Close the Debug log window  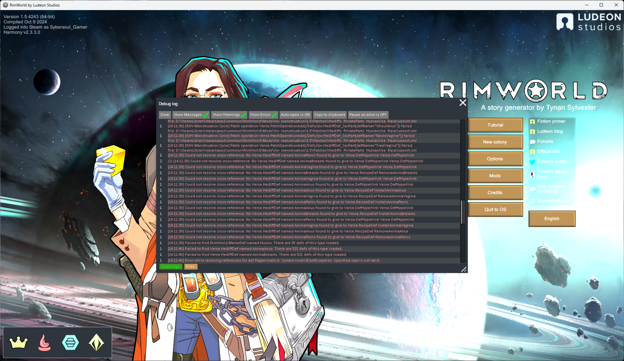pyautogui.click(x=462, y=103)
